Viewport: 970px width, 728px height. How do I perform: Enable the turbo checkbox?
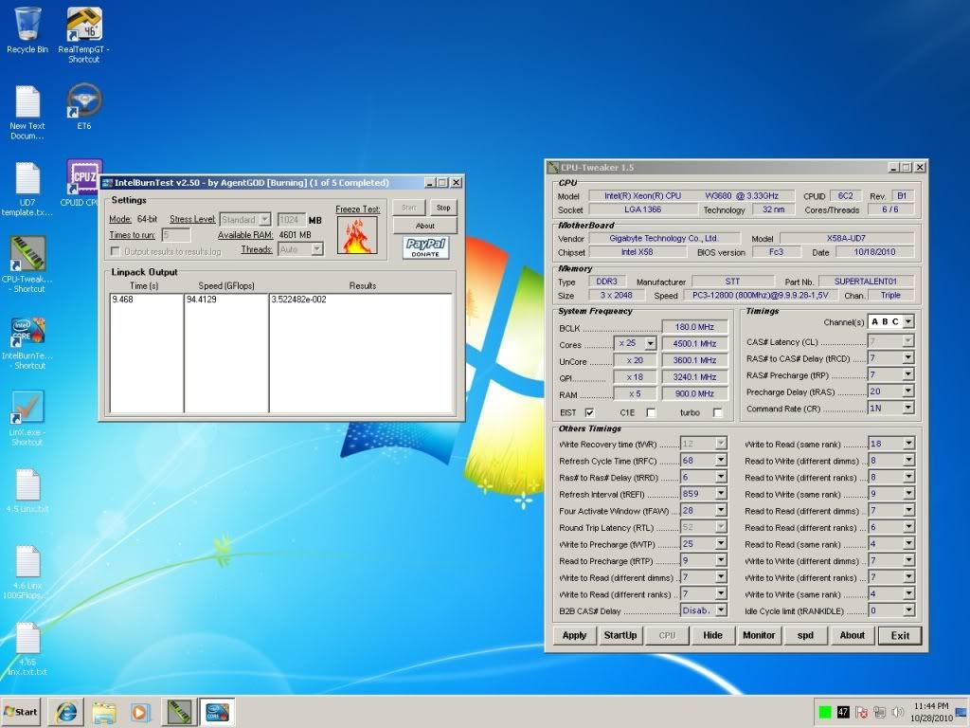coord(718,412)
